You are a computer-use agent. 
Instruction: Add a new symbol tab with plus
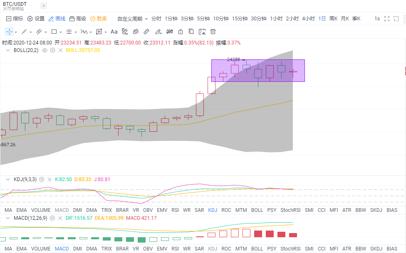pos(44,6)
